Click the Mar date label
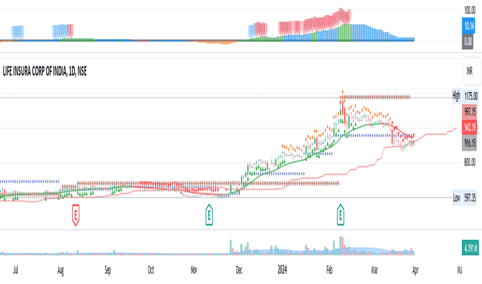The image size is (482, 284). click(374, 270)
